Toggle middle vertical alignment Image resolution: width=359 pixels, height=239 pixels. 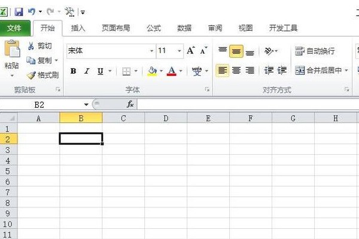pos(236,51)
